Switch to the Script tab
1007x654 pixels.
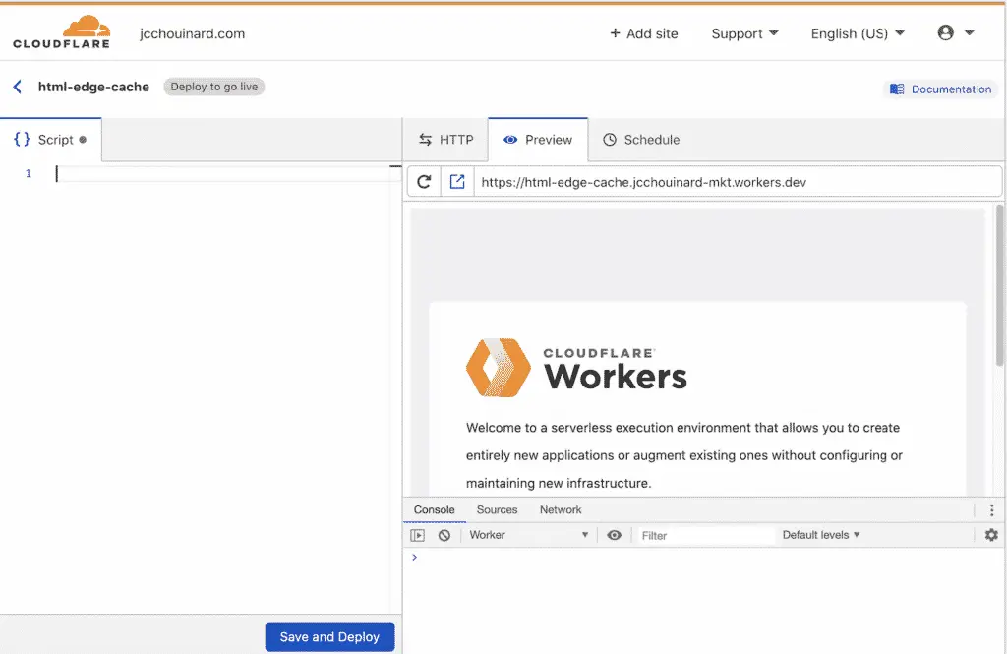(x=51, y=140)
